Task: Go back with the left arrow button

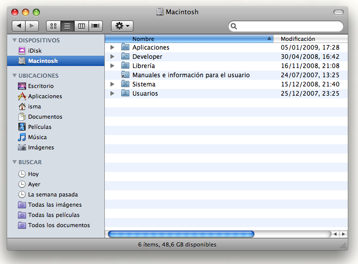Action: click(19, 26)
